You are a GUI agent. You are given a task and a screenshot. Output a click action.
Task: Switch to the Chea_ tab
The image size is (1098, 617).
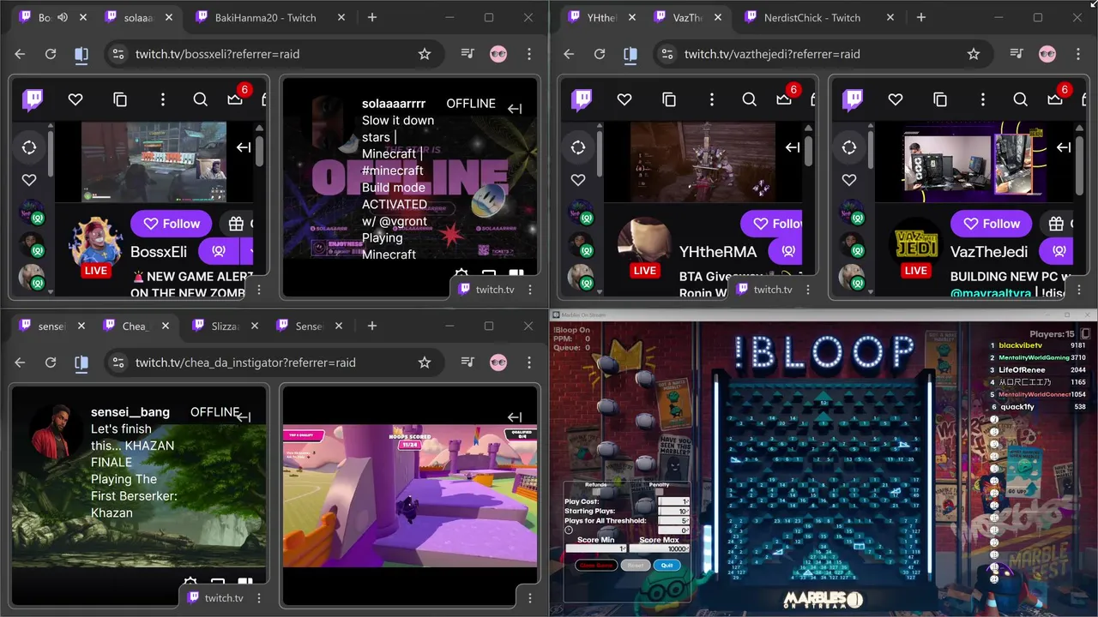click(136, 326)
